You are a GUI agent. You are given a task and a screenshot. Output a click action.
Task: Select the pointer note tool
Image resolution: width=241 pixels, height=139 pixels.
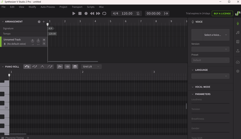point(27,67)
